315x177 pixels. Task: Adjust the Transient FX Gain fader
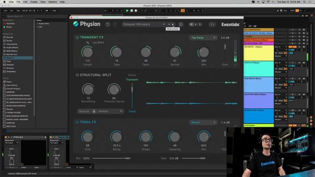pos(225,47)
